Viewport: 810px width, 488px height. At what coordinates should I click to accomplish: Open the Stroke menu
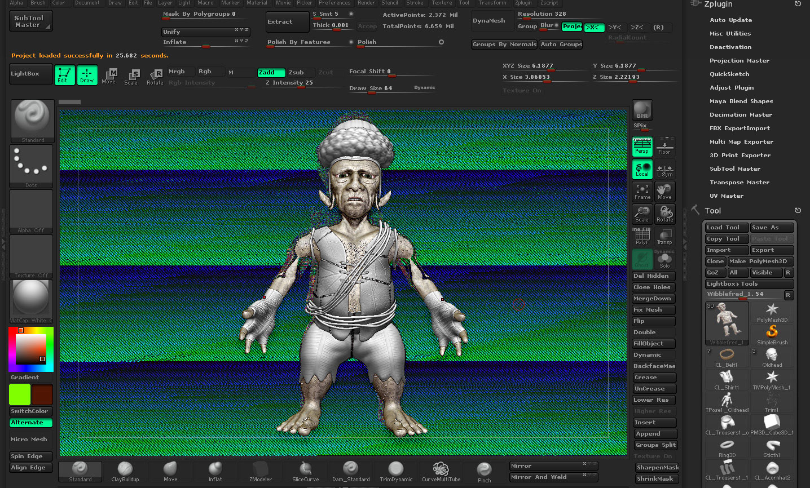415,3
